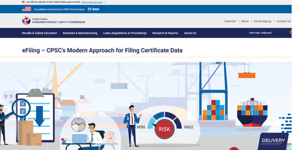Click the search magnifier icon
Screen dimensions: 292x150
(290, 32)
